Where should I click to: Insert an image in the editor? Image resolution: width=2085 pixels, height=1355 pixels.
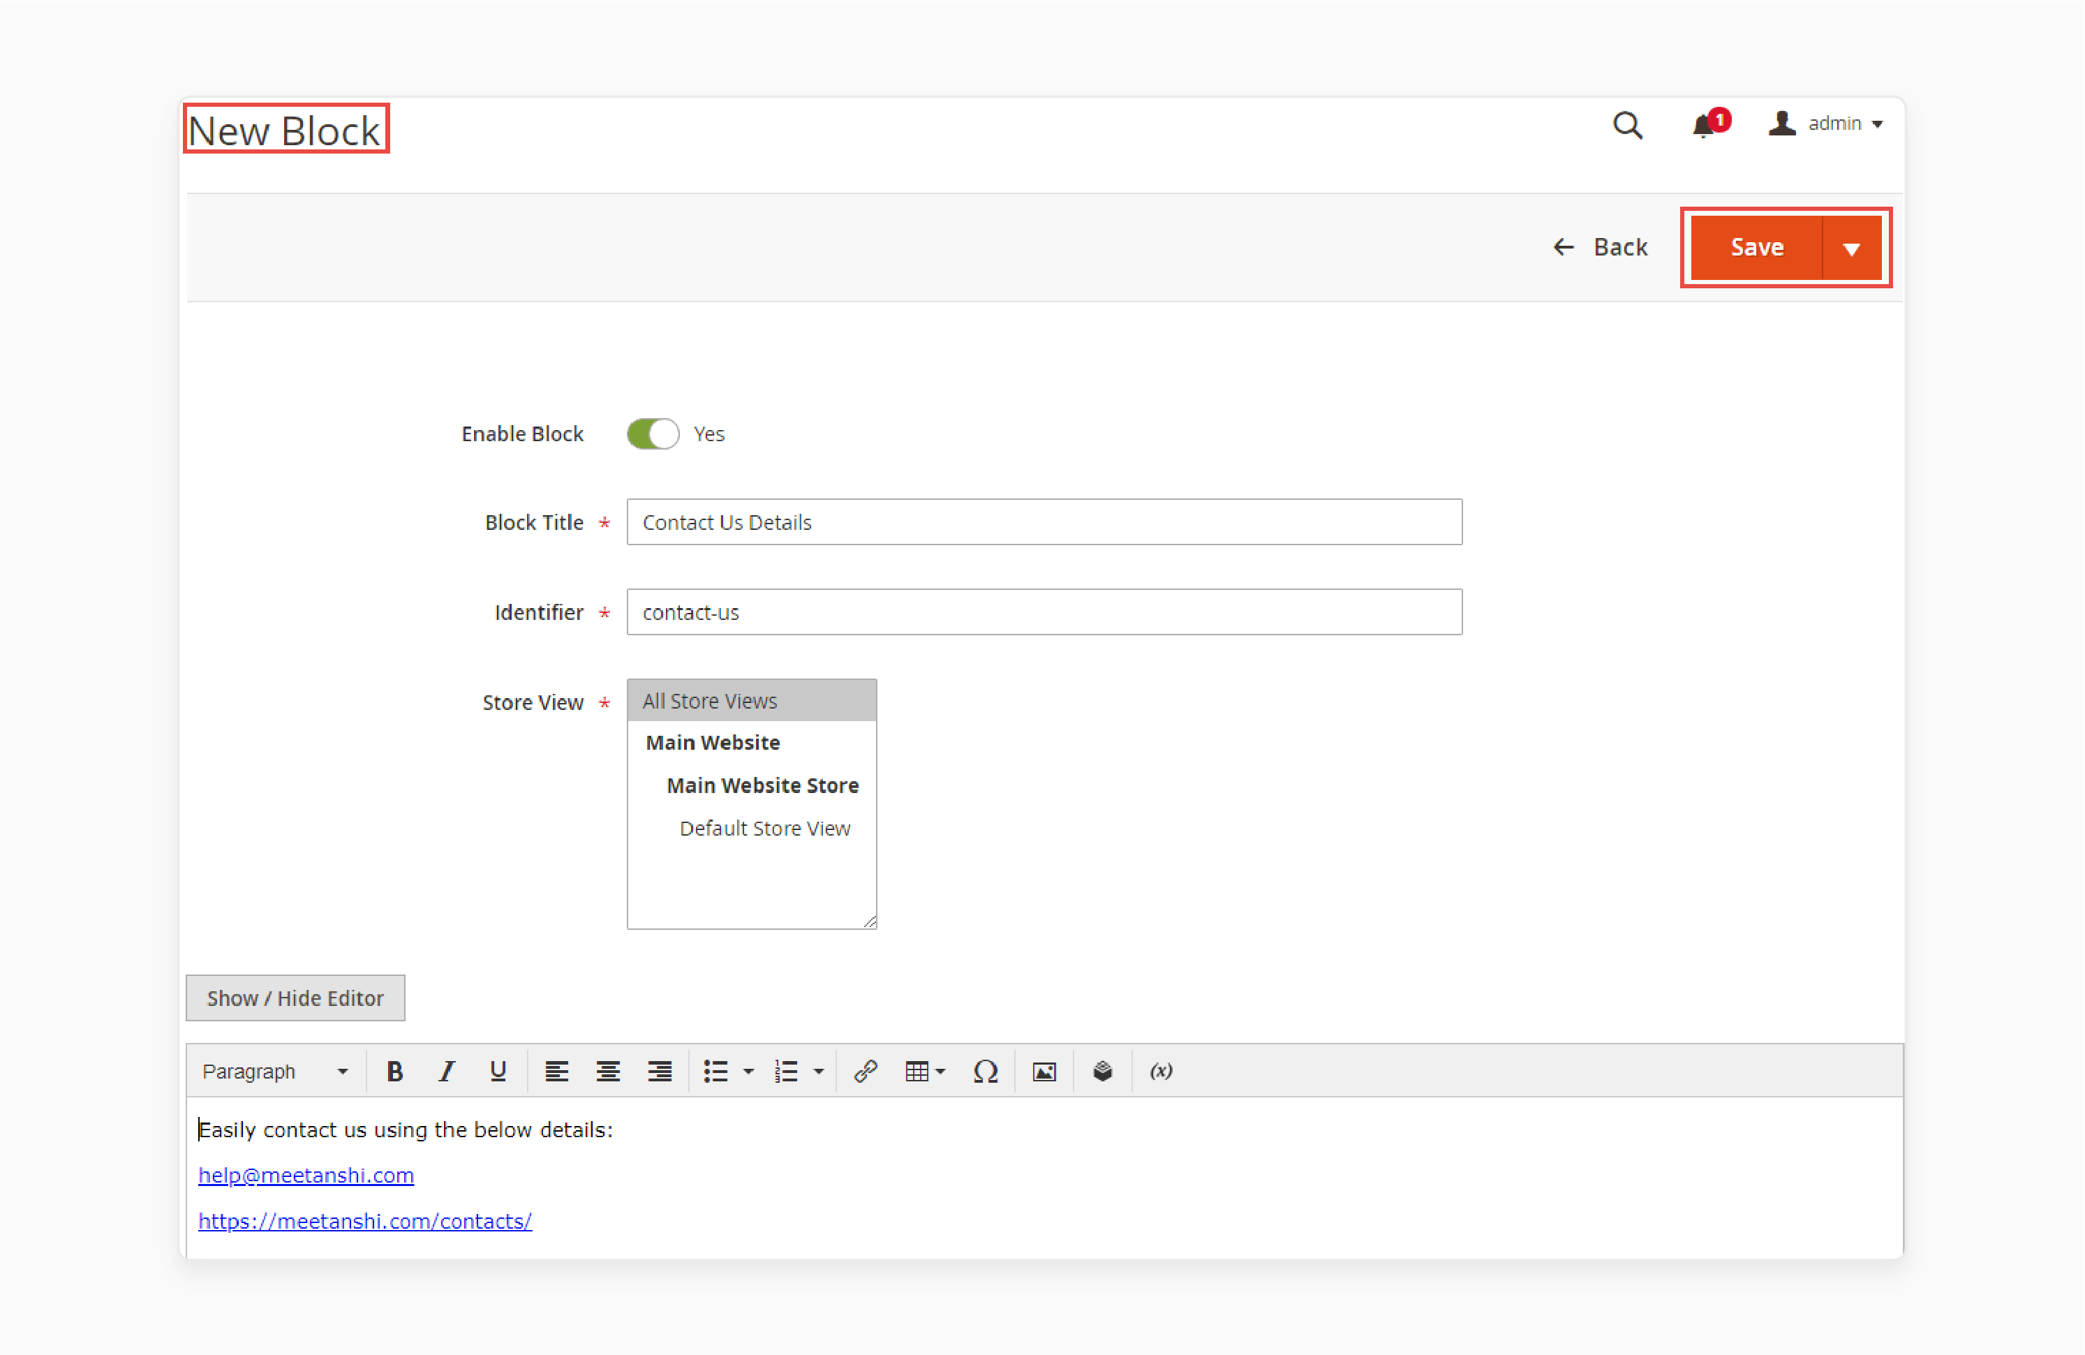[x=1044, y=1071]
